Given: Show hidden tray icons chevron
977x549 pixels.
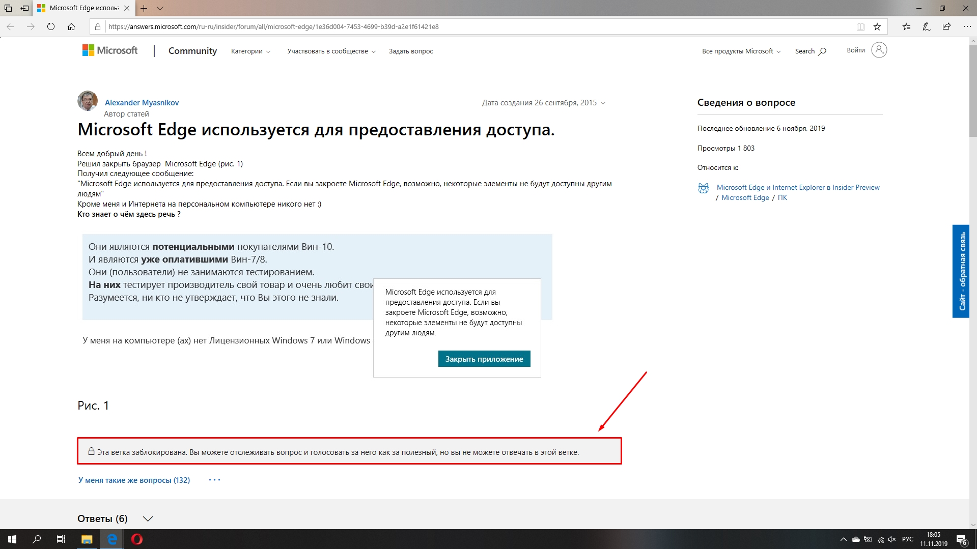Looking at the screenshot, I should (x=843, y=539).
